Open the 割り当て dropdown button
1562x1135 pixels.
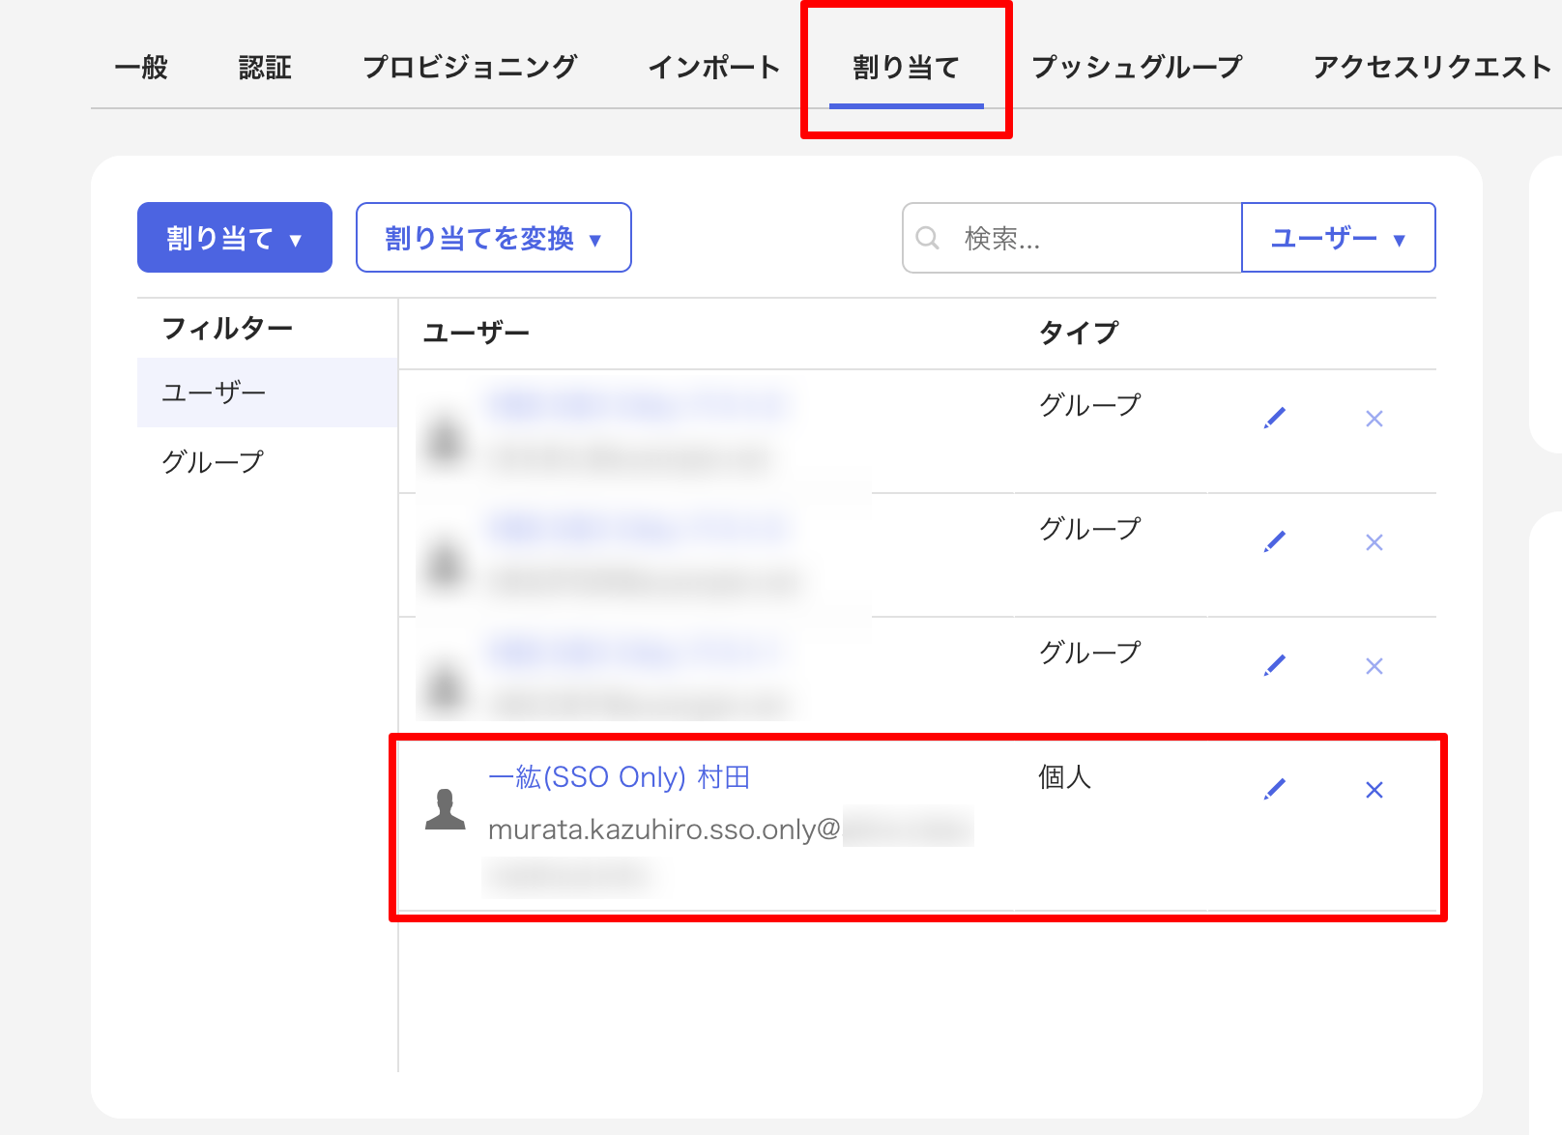coord(234,236)
